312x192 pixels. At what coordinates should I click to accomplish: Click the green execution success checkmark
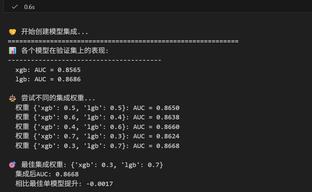point(15,7)
